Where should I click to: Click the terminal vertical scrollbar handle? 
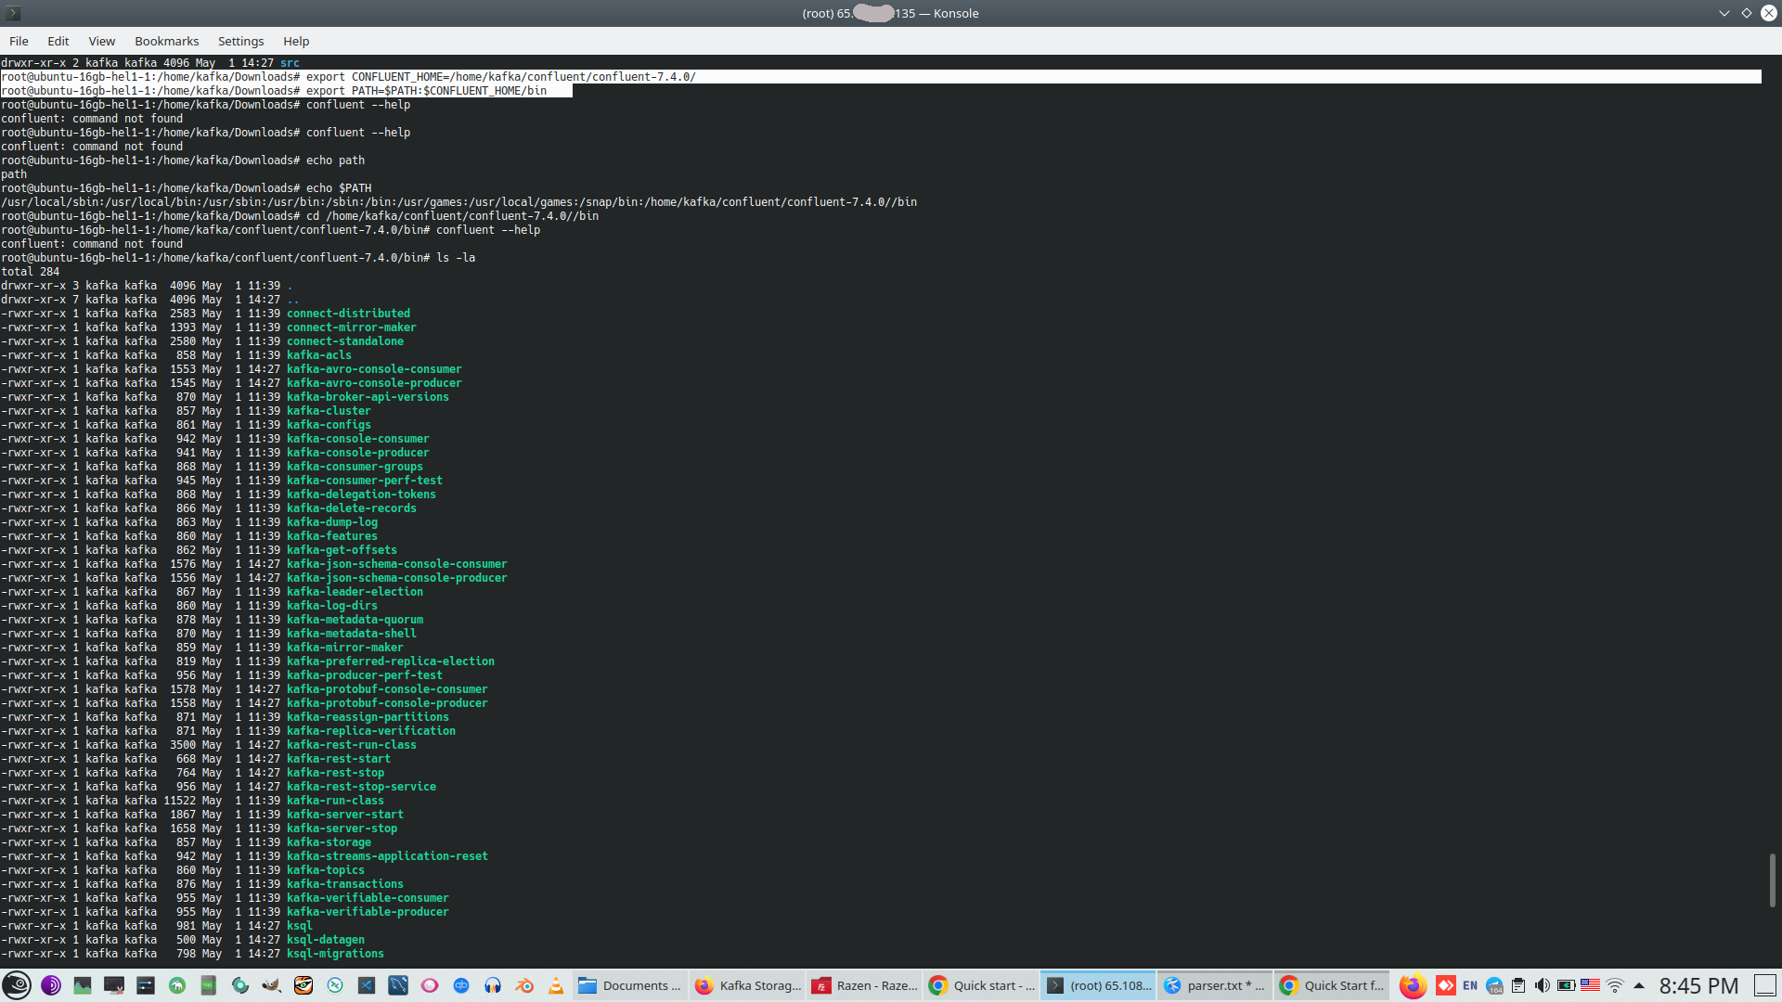tap(1771, 880)
